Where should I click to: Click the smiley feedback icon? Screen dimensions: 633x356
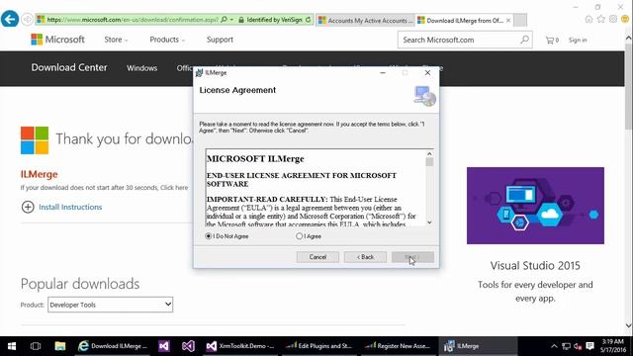tap(625, 19)
